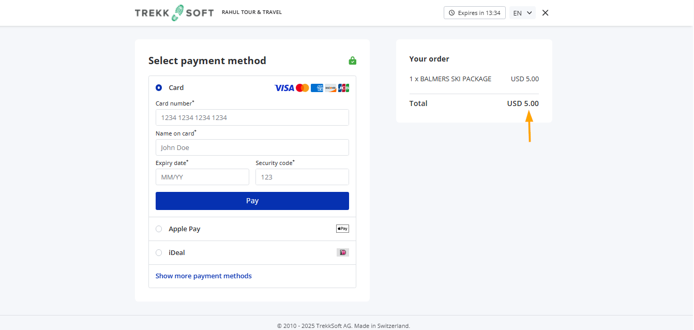Screen dimensions: 694x330
Task: Click the Visa card logo
Action: tap(284, 88)
